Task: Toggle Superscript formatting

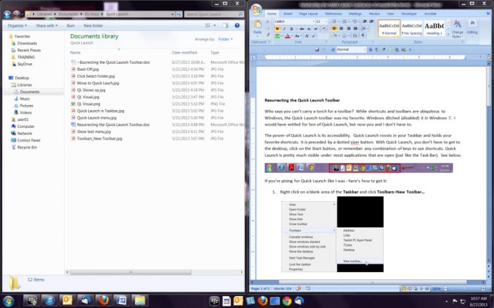Action: tap(315, 28)
